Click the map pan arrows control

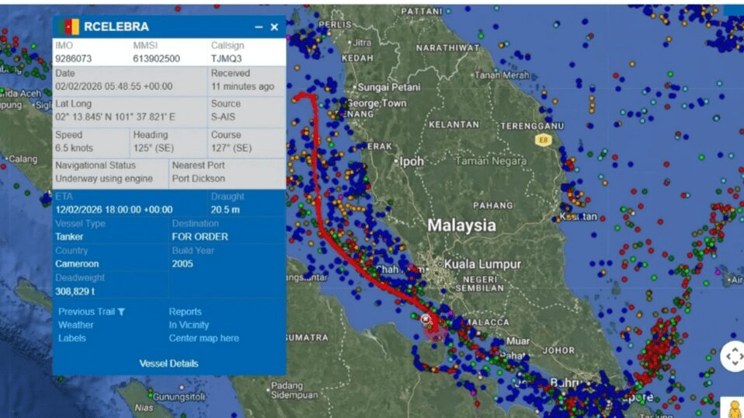(x=732, y=356)
